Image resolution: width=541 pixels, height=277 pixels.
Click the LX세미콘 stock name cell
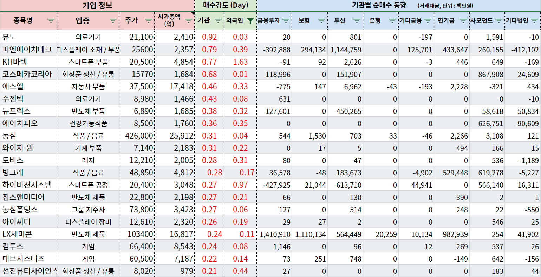[x=28, y=234]
